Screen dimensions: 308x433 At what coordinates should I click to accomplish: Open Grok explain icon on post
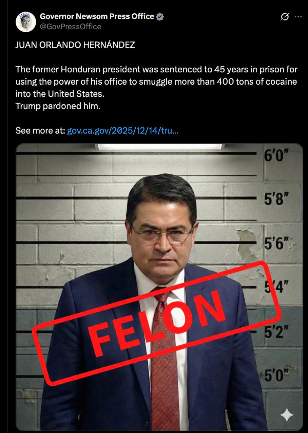click(285, 17)
